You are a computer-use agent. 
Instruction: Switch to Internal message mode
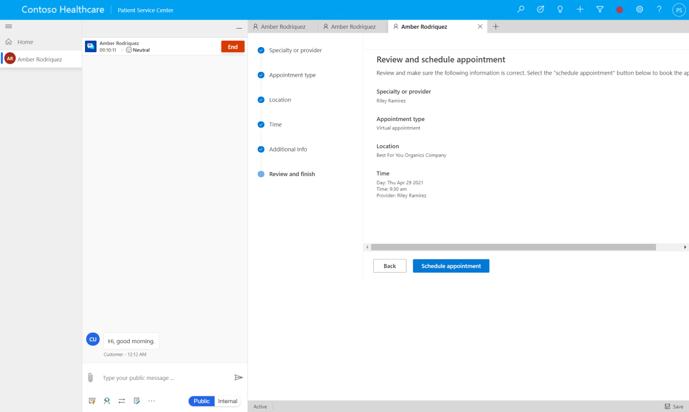pyautogui.click(x=227, y=401)
